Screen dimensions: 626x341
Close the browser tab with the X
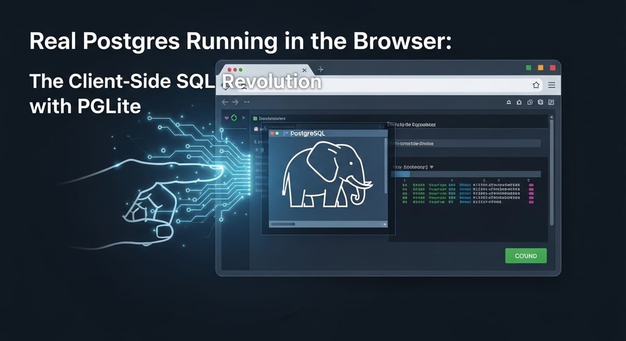[305, 70]
